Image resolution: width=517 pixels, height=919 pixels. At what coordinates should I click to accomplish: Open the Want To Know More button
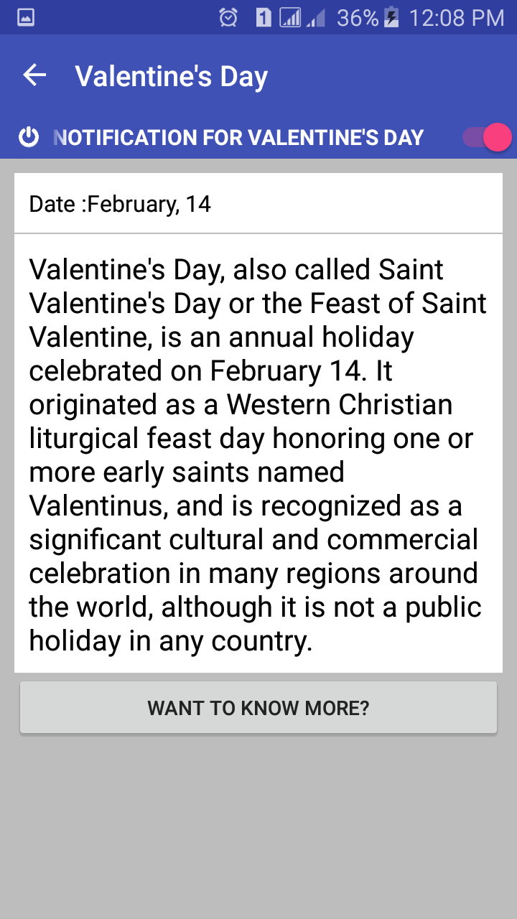click(258, 708)
